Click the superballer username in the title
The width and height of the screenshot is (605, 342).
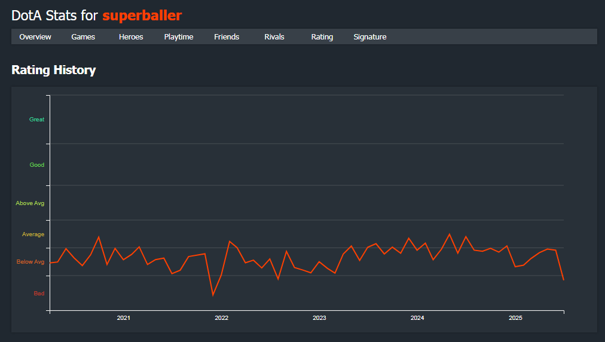click(142, 16)
